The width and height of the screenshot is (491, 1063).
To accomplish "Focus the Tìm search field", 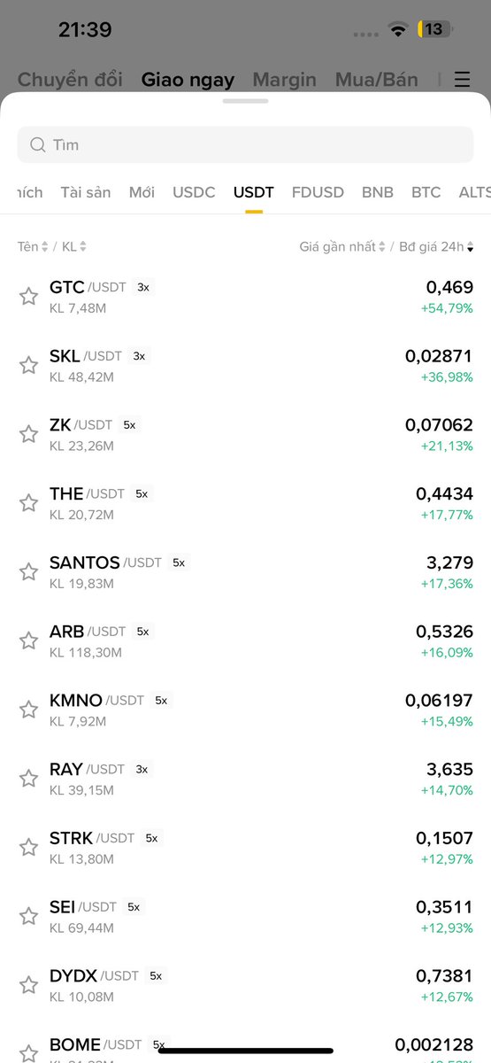I will tap(245, 144).
